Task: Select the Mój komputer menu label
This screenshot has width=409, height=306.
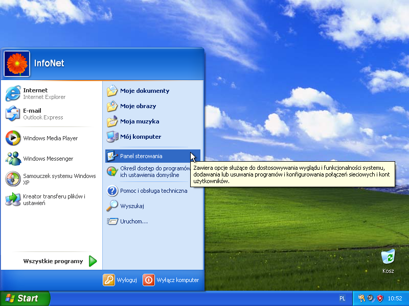Action: click(x=141, y=137)
